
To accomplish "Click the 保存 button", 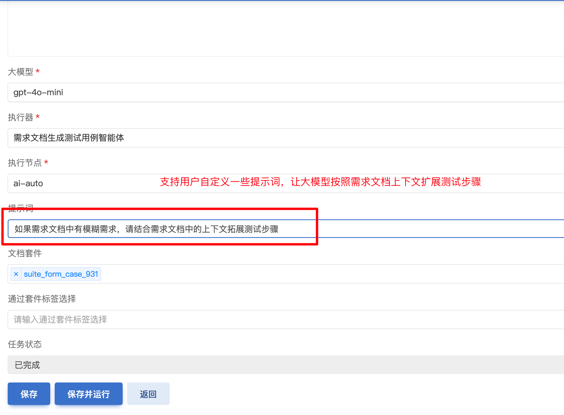I will [x=29, y=394].
